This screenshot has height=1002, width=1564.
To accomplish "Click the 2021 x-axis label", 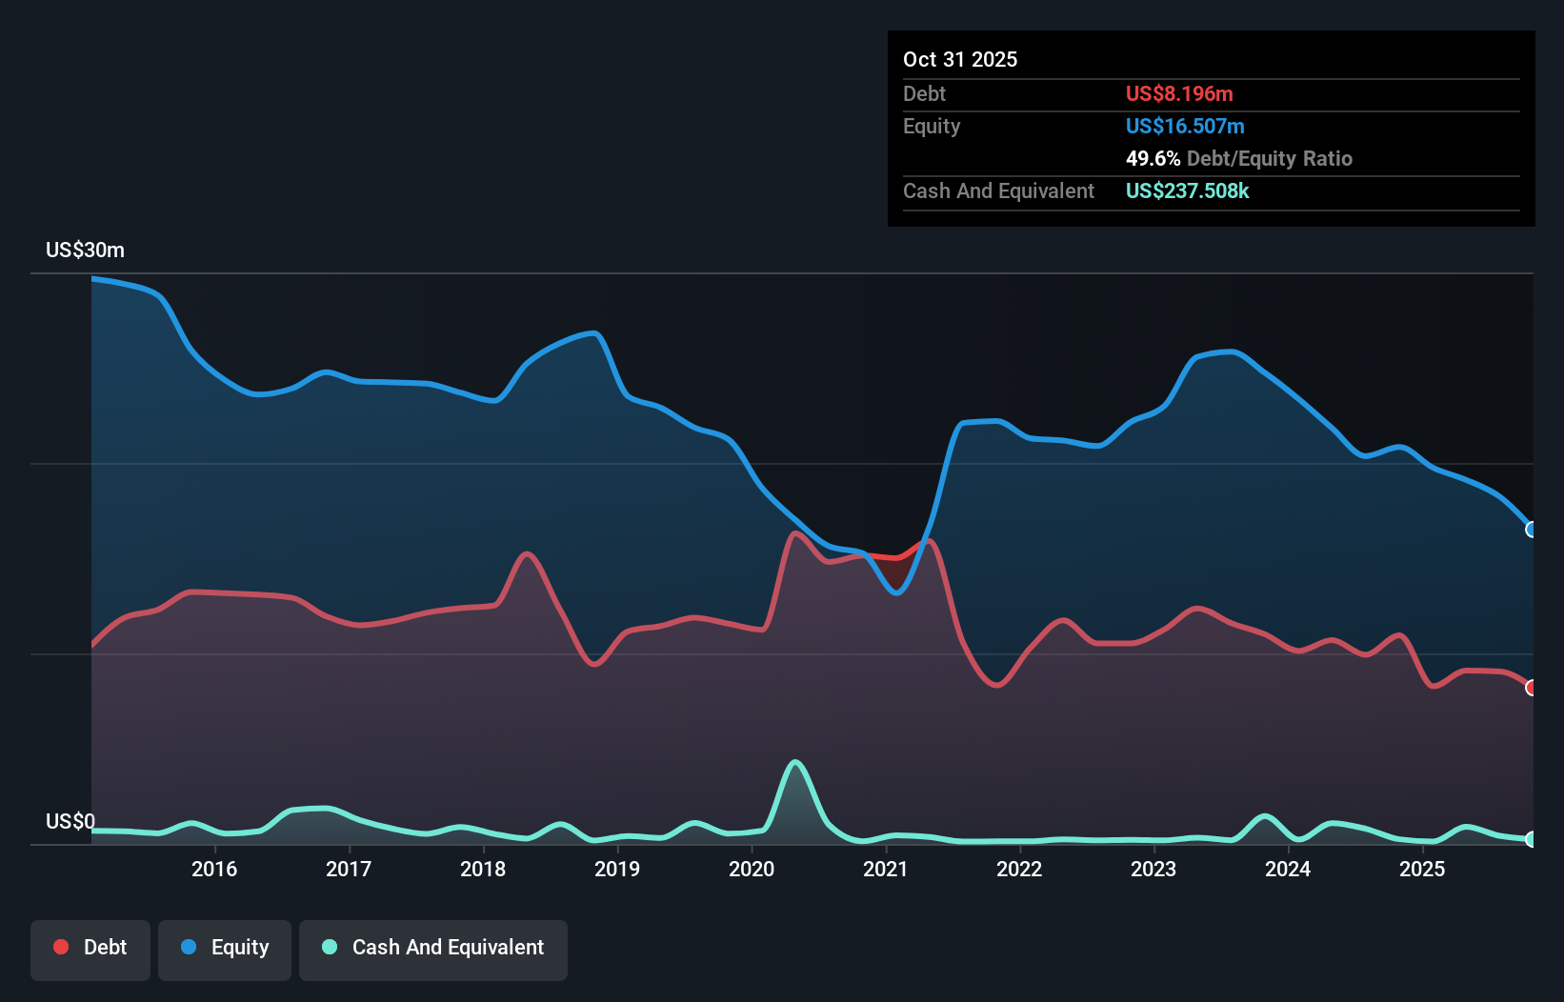I will (886, 869).
